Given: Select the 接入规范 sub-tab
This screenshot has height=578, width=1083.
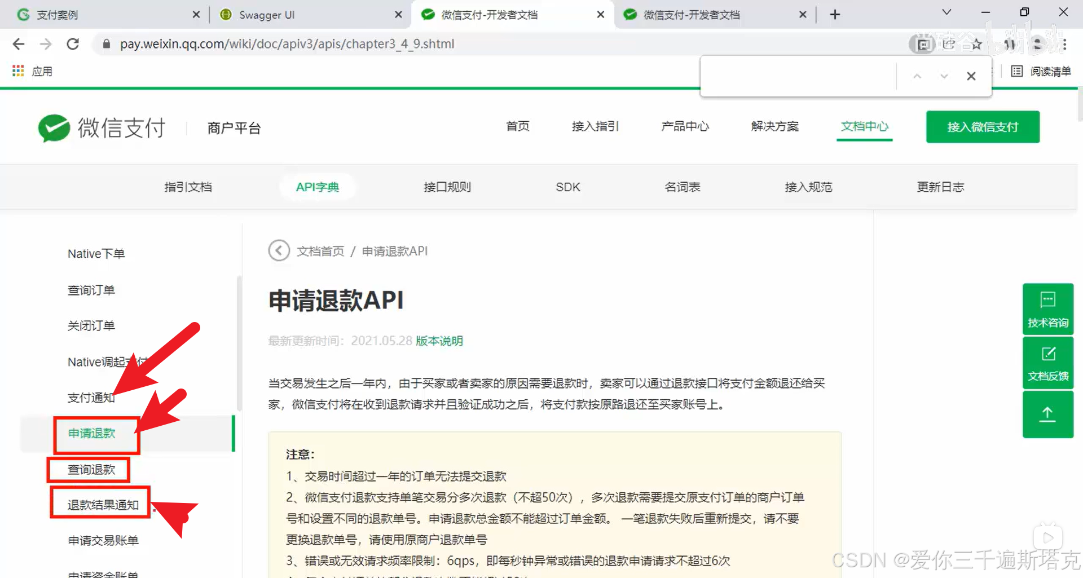Looking at the screenshot, I should [x=808, y=187].
